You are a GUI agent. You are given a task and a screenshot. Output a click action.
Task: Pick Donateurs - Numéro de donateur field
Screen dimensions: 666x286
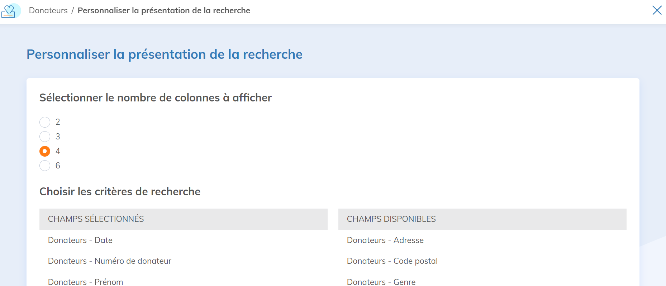[x=110, y=261]
